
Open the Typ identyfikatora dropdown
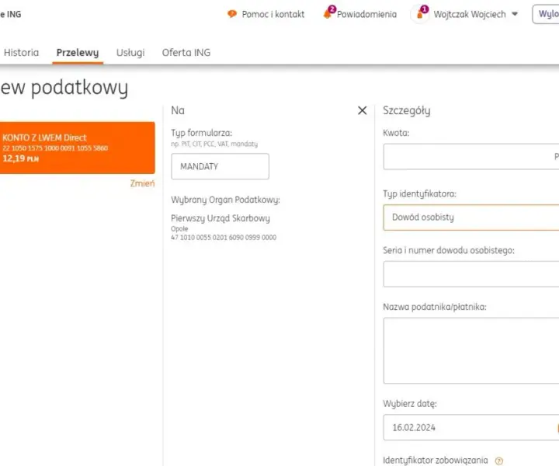click(x=471, y=217)
